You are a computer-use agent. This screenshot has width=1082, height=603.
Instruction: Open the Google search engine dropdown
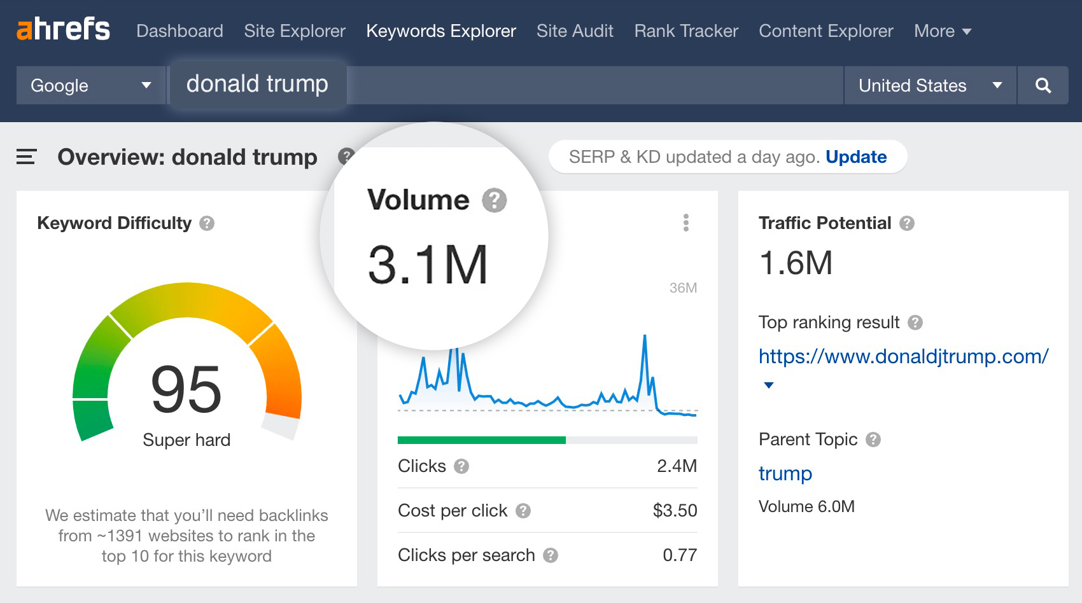(x=89, y=85)
